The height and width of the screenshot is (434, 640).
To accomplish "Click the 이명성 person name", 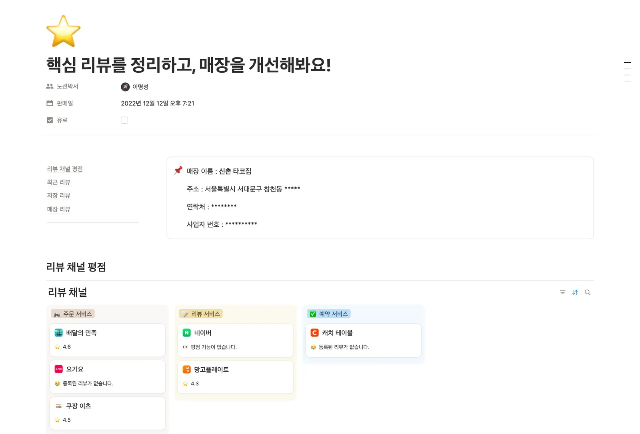I will 140,87.
